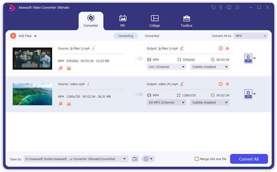Enable Merge into one file checkbox

197,159
